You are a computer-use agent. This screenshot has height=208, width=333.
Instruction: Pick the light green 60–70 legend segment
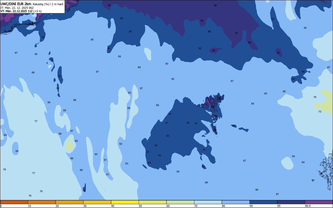180,202
